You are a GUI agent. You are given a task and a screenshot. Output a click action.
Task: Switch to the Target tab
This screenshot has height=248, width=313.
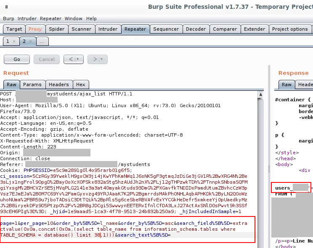[x=14, y=29]
